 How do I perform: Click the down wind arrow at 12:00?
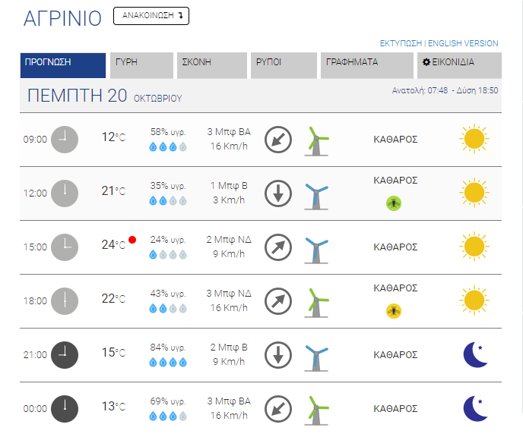pos(278,193)
